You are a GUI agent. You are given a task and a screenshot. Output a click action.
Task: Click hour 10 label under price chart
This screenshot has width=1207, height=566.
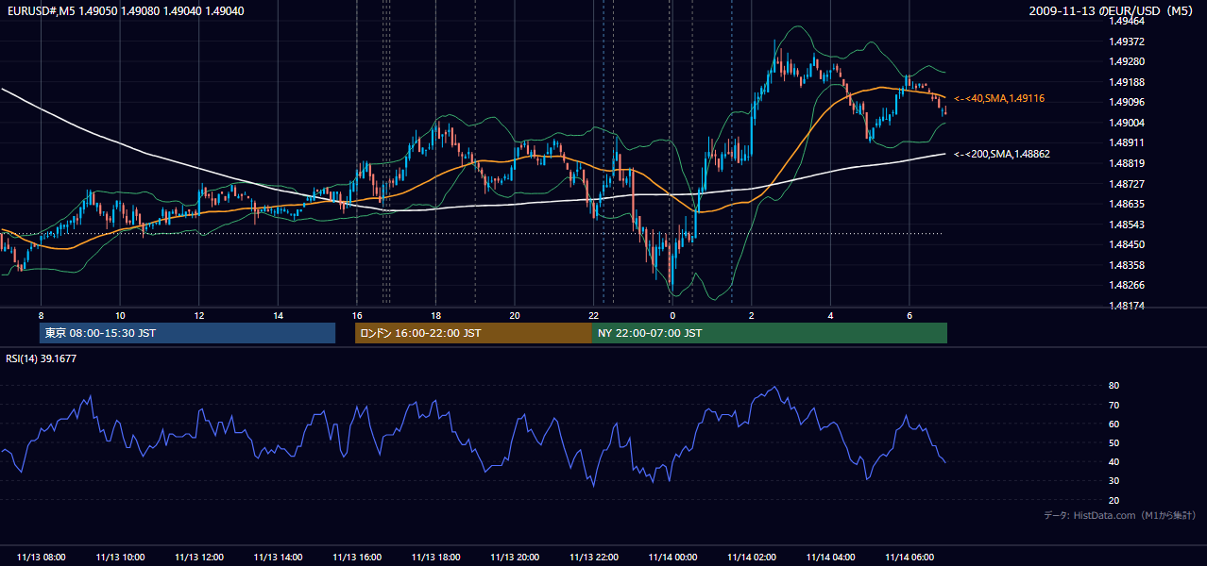click(x=120, y=315)
